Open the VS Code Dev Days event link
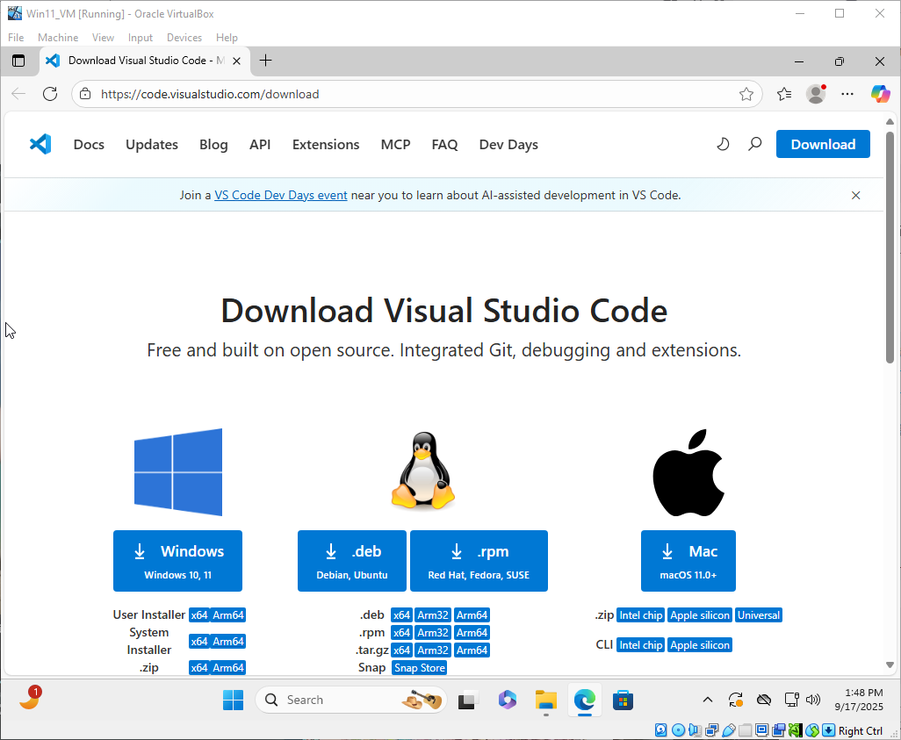Screen dimensions: 901x740 pos(281,195)
